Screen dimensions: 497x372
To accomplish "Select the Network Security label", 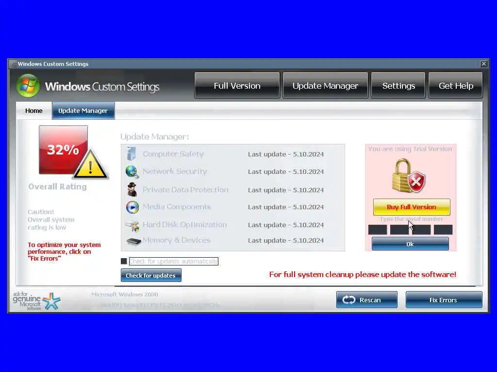I will point(175,171).
